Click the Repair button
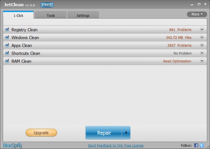Image resolution: width=210 pixels, height=149 pixels. pos(104,133)
